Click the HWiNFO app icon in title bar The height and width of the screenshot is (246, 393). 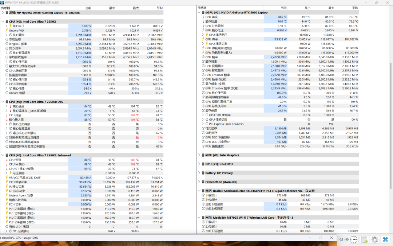coord(2,2)
